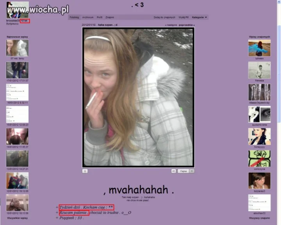This screenshot has height=225, width=281.
Task: Click Wyślij PM link
Action: coord(183,18)
